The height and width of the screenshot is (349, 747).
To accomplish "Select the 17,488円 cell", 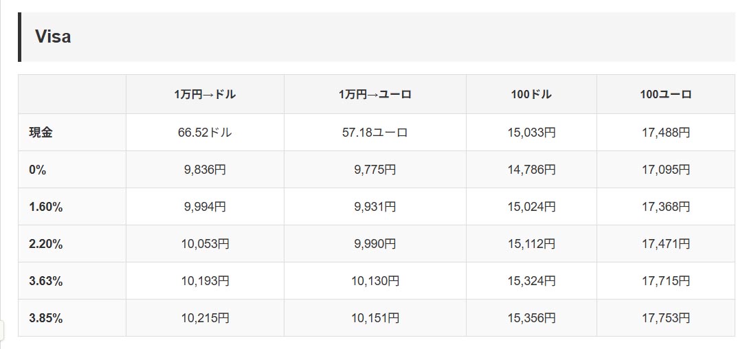I will [x=665, y=133].
